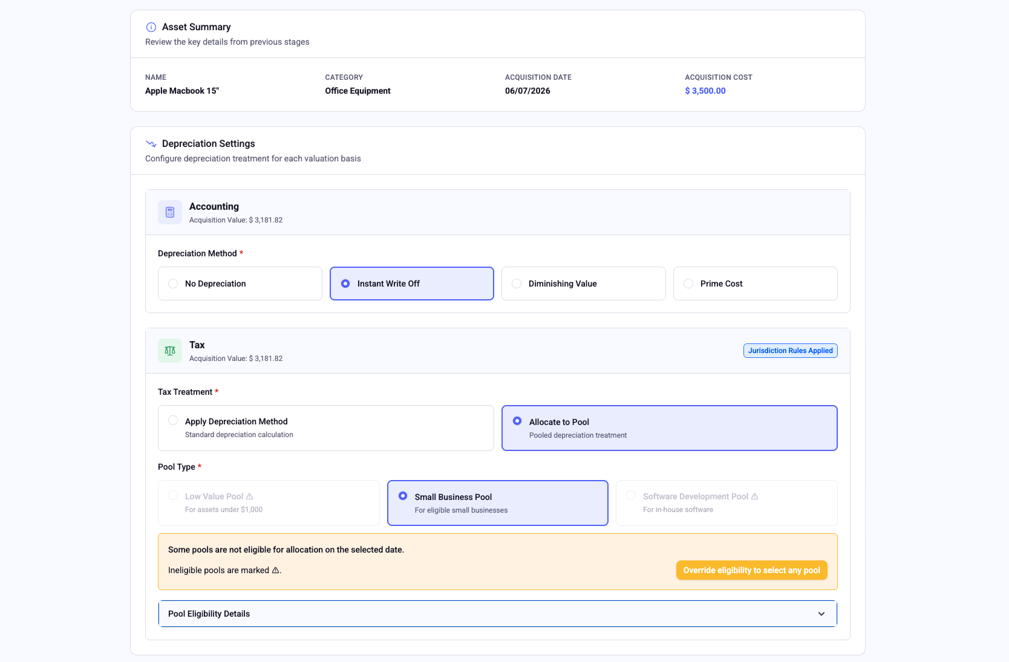Select the No Depreciation method
This screenshot has height=662, width=1009.
point(240,284)
